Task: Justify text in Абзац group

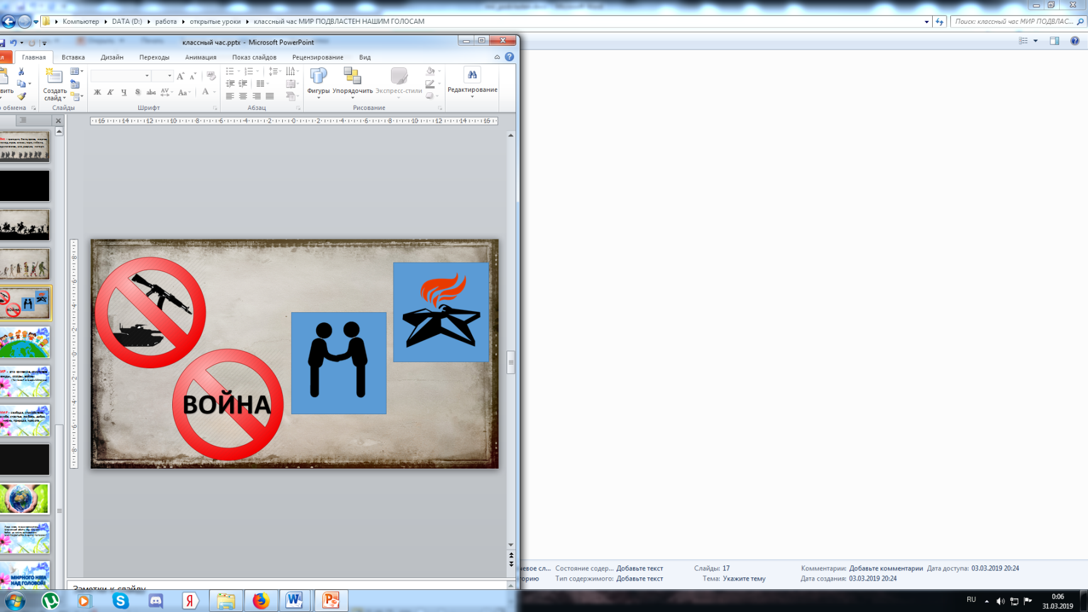Action: click(x=270, y=96)
